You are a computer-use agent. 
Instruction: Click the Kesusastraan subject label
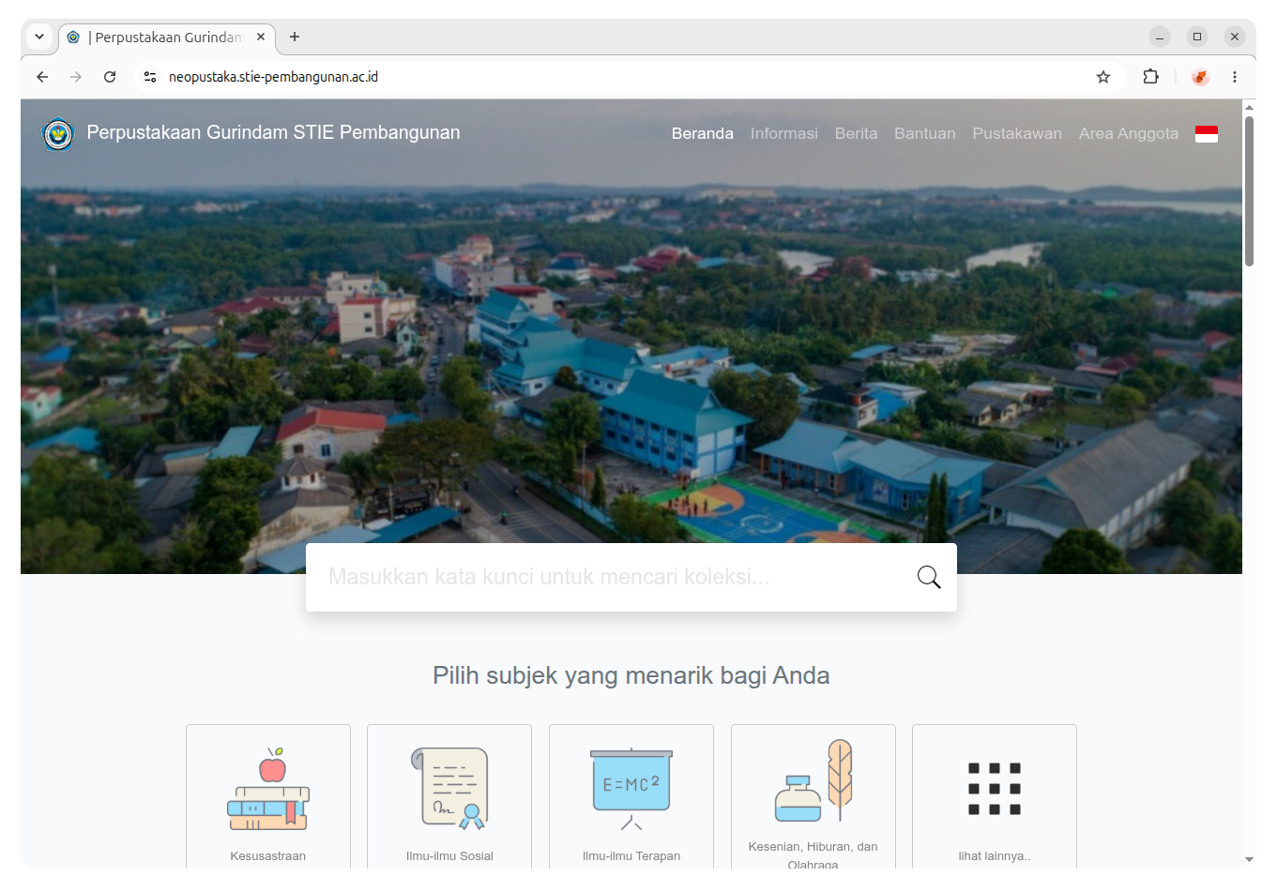pyautogui.click(x=268, y=856)
